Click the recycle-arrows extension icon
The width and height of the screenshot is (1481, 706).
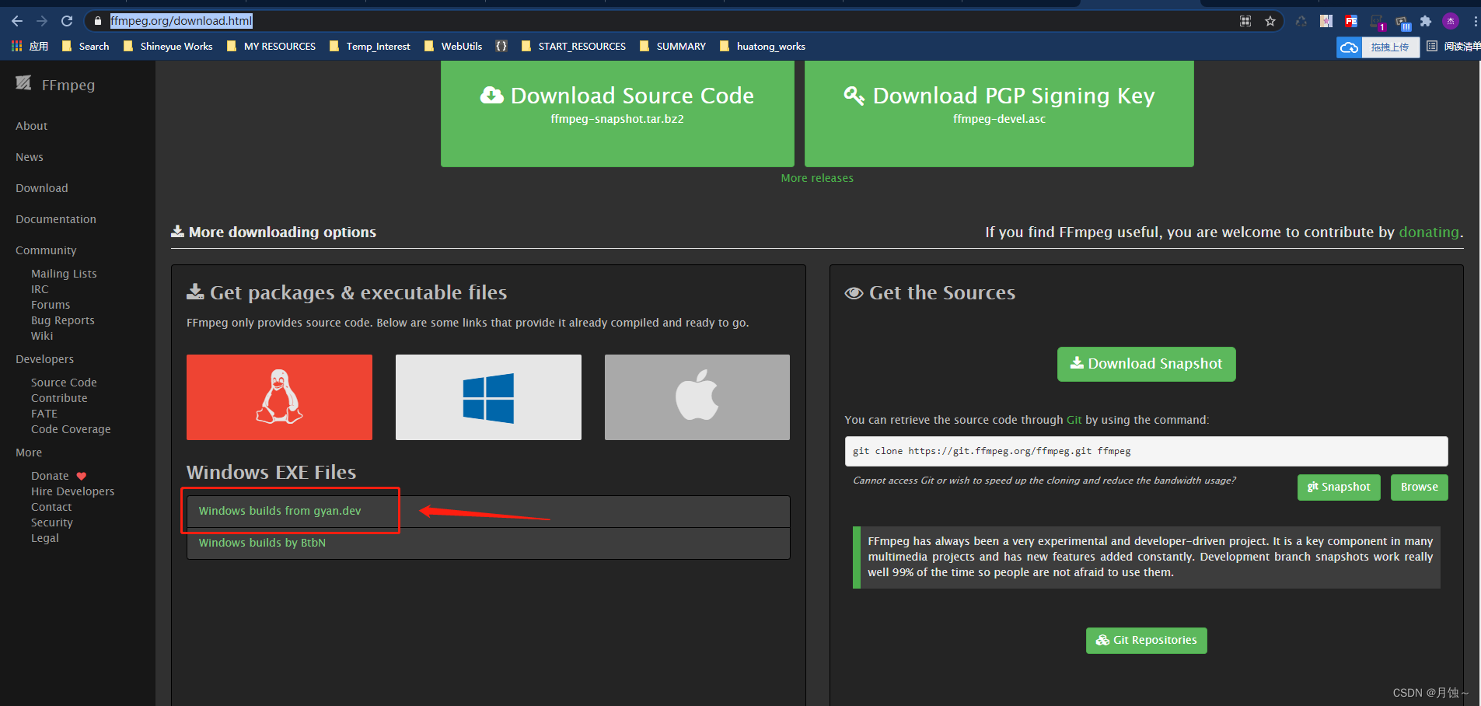click(x=1301, y=21)
